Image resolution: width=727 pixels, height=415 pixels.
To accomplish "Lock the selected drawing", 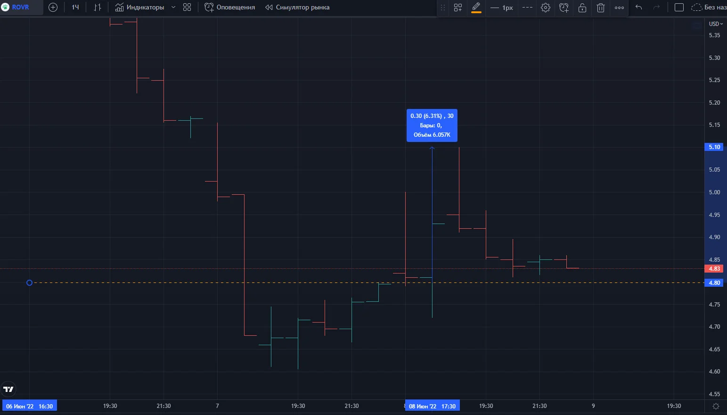I will [x=582, y=8].
